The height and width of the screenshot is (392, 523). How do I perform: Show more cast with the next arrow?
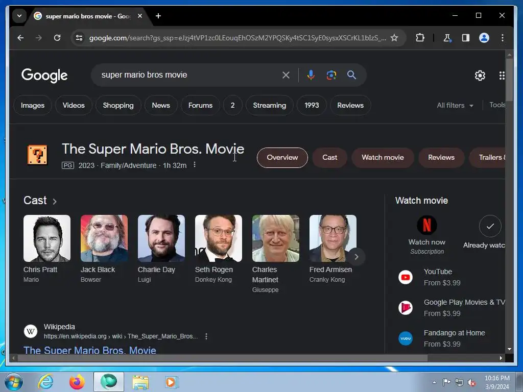click(356, 257)
